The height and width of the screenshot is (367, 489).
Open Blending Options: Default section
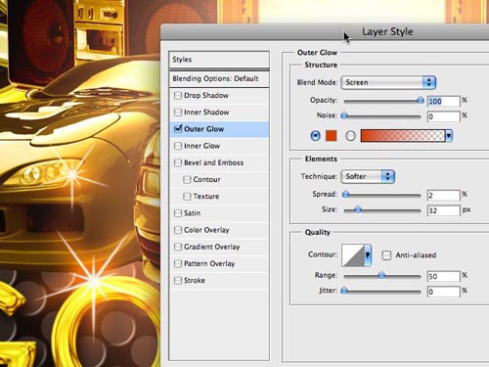coord(219,78)
